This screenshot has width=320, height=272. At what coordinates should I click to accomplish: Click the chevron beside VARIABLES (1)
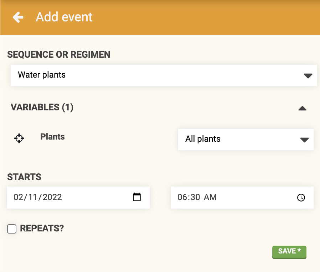[302, 108]
